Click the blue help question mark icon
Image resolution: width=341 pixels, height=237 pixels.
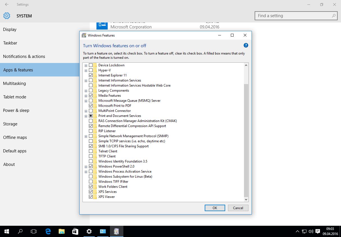click(246, 45)
